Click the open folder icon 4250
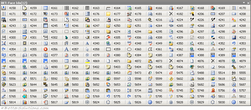 click(108, 26)
